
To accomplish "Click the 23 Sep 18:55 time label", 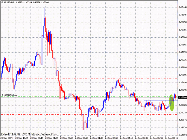I will coord(22,138).
